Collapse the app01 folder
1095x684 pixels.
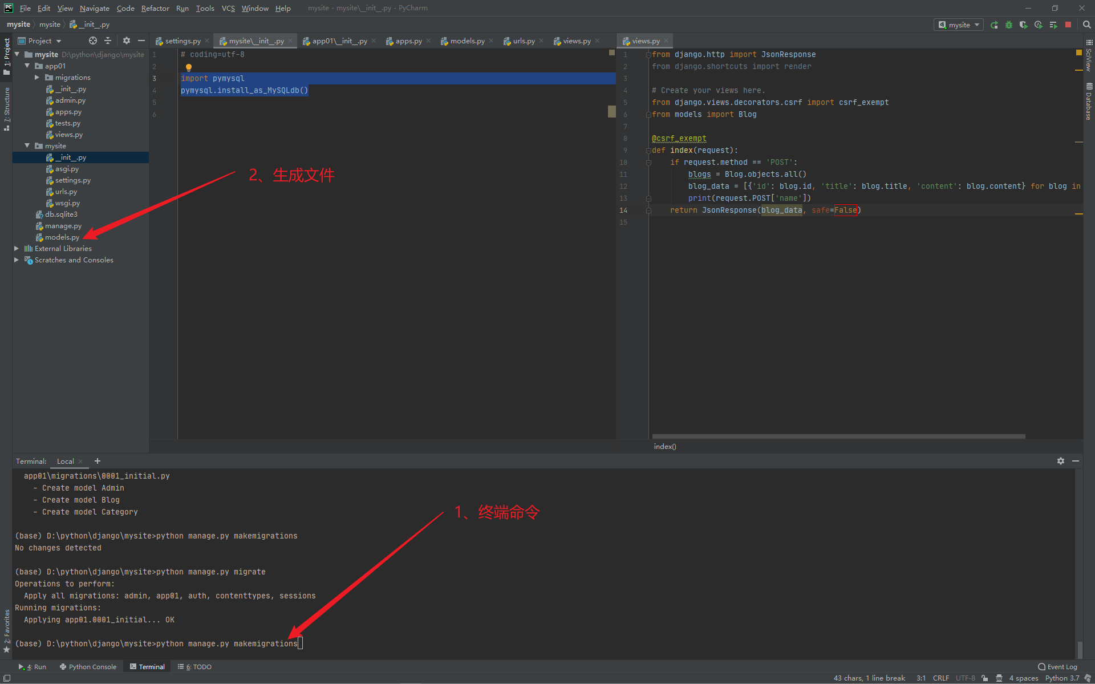27,66
